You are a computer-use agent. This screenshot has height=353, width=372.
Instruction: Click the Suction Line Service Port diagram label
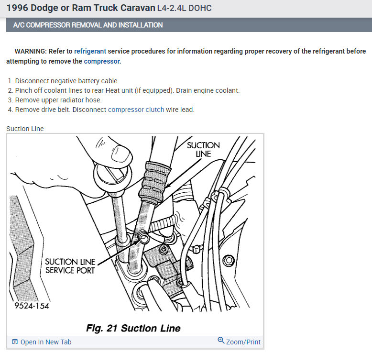click(70, 266)
